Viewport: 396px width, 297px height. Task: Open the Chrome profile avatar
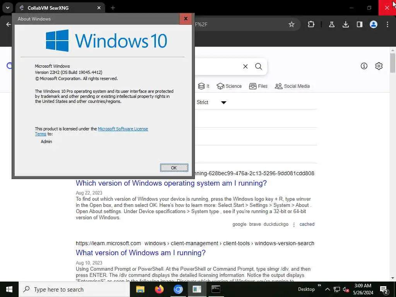[x=374, y=24]
